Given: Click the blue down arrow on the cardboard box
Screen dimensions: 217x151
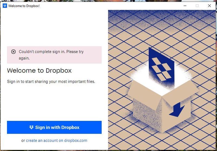Looking at the screenshot, I should pyautogui.click(x=177, y=109).
